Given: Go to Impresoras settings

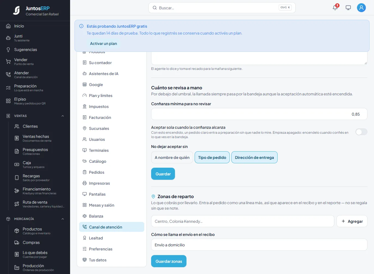Looking at the screenshot, I should pyautogui.click(x=112, y=183).
